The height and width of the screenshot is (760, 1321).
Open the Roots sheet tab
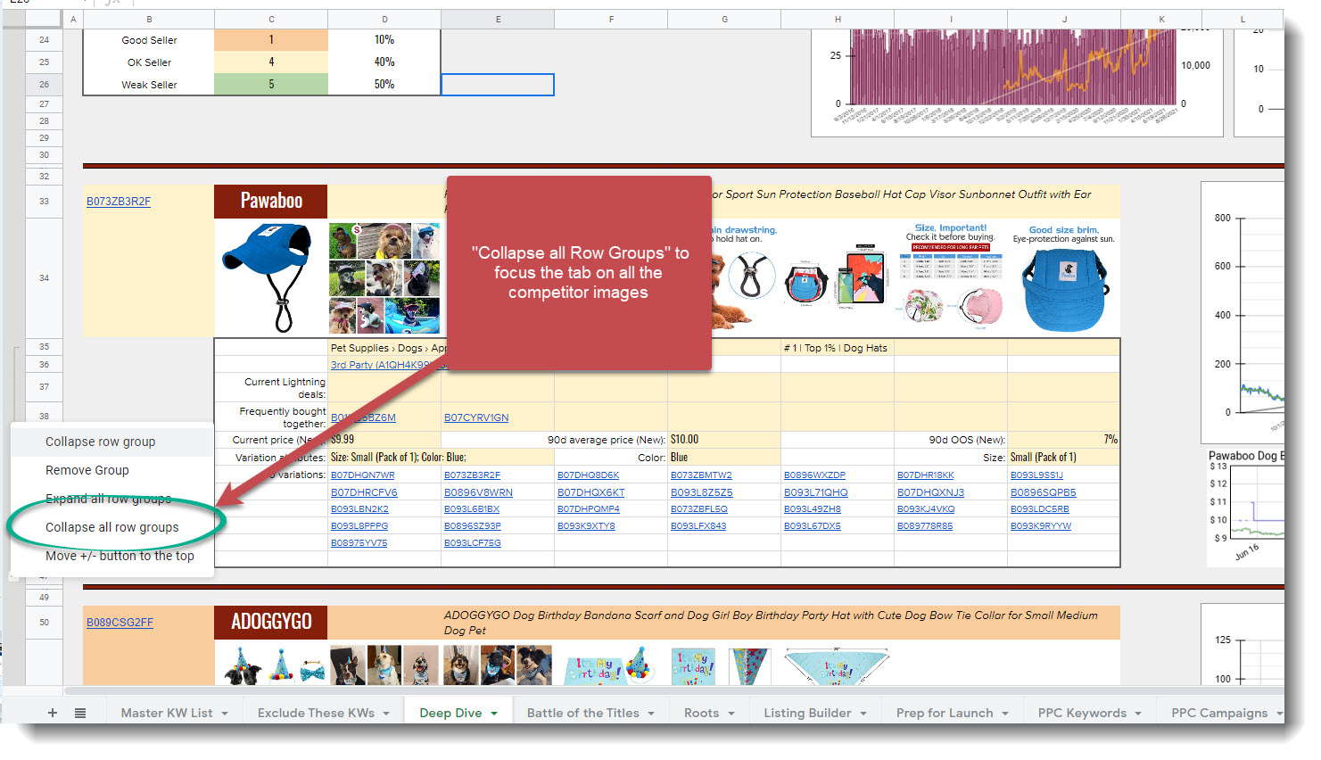coord(701,713)
